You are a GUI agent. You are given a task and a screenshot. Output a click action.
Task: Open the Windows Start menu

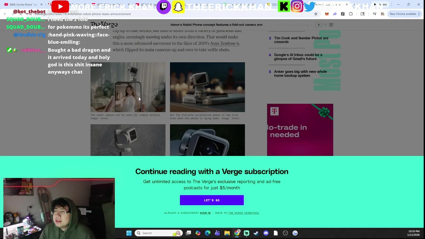[x=129, y=233]
